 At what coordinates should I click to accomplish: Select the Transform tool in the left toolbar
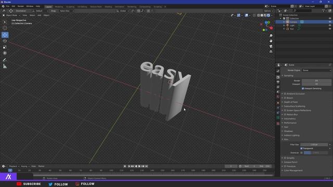[5, 53]
